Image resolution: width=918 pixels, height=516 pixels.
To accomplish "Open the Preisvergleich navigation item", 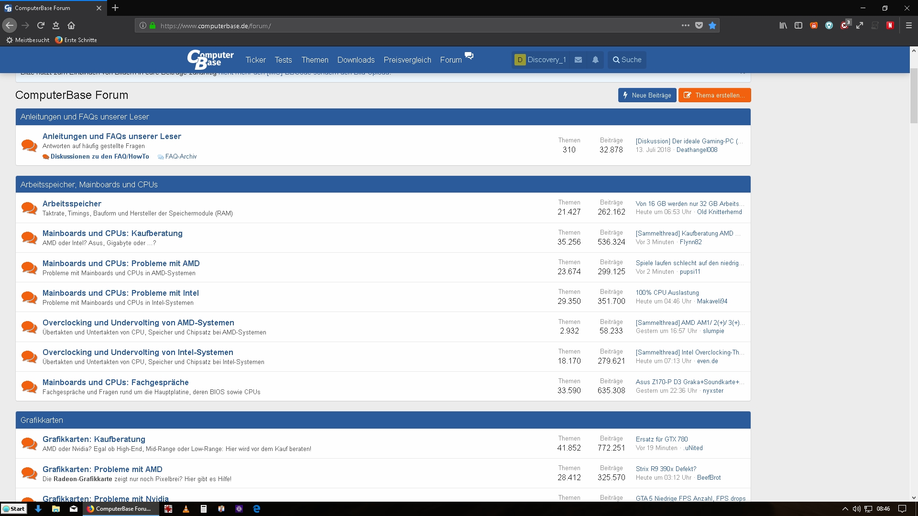I will [x=407, y=60].
